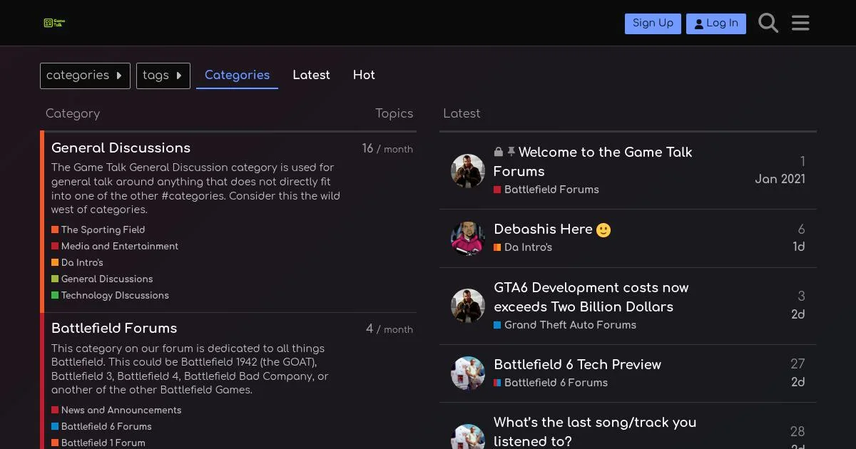Switch to the Categories tab

[x=237, y=76]
